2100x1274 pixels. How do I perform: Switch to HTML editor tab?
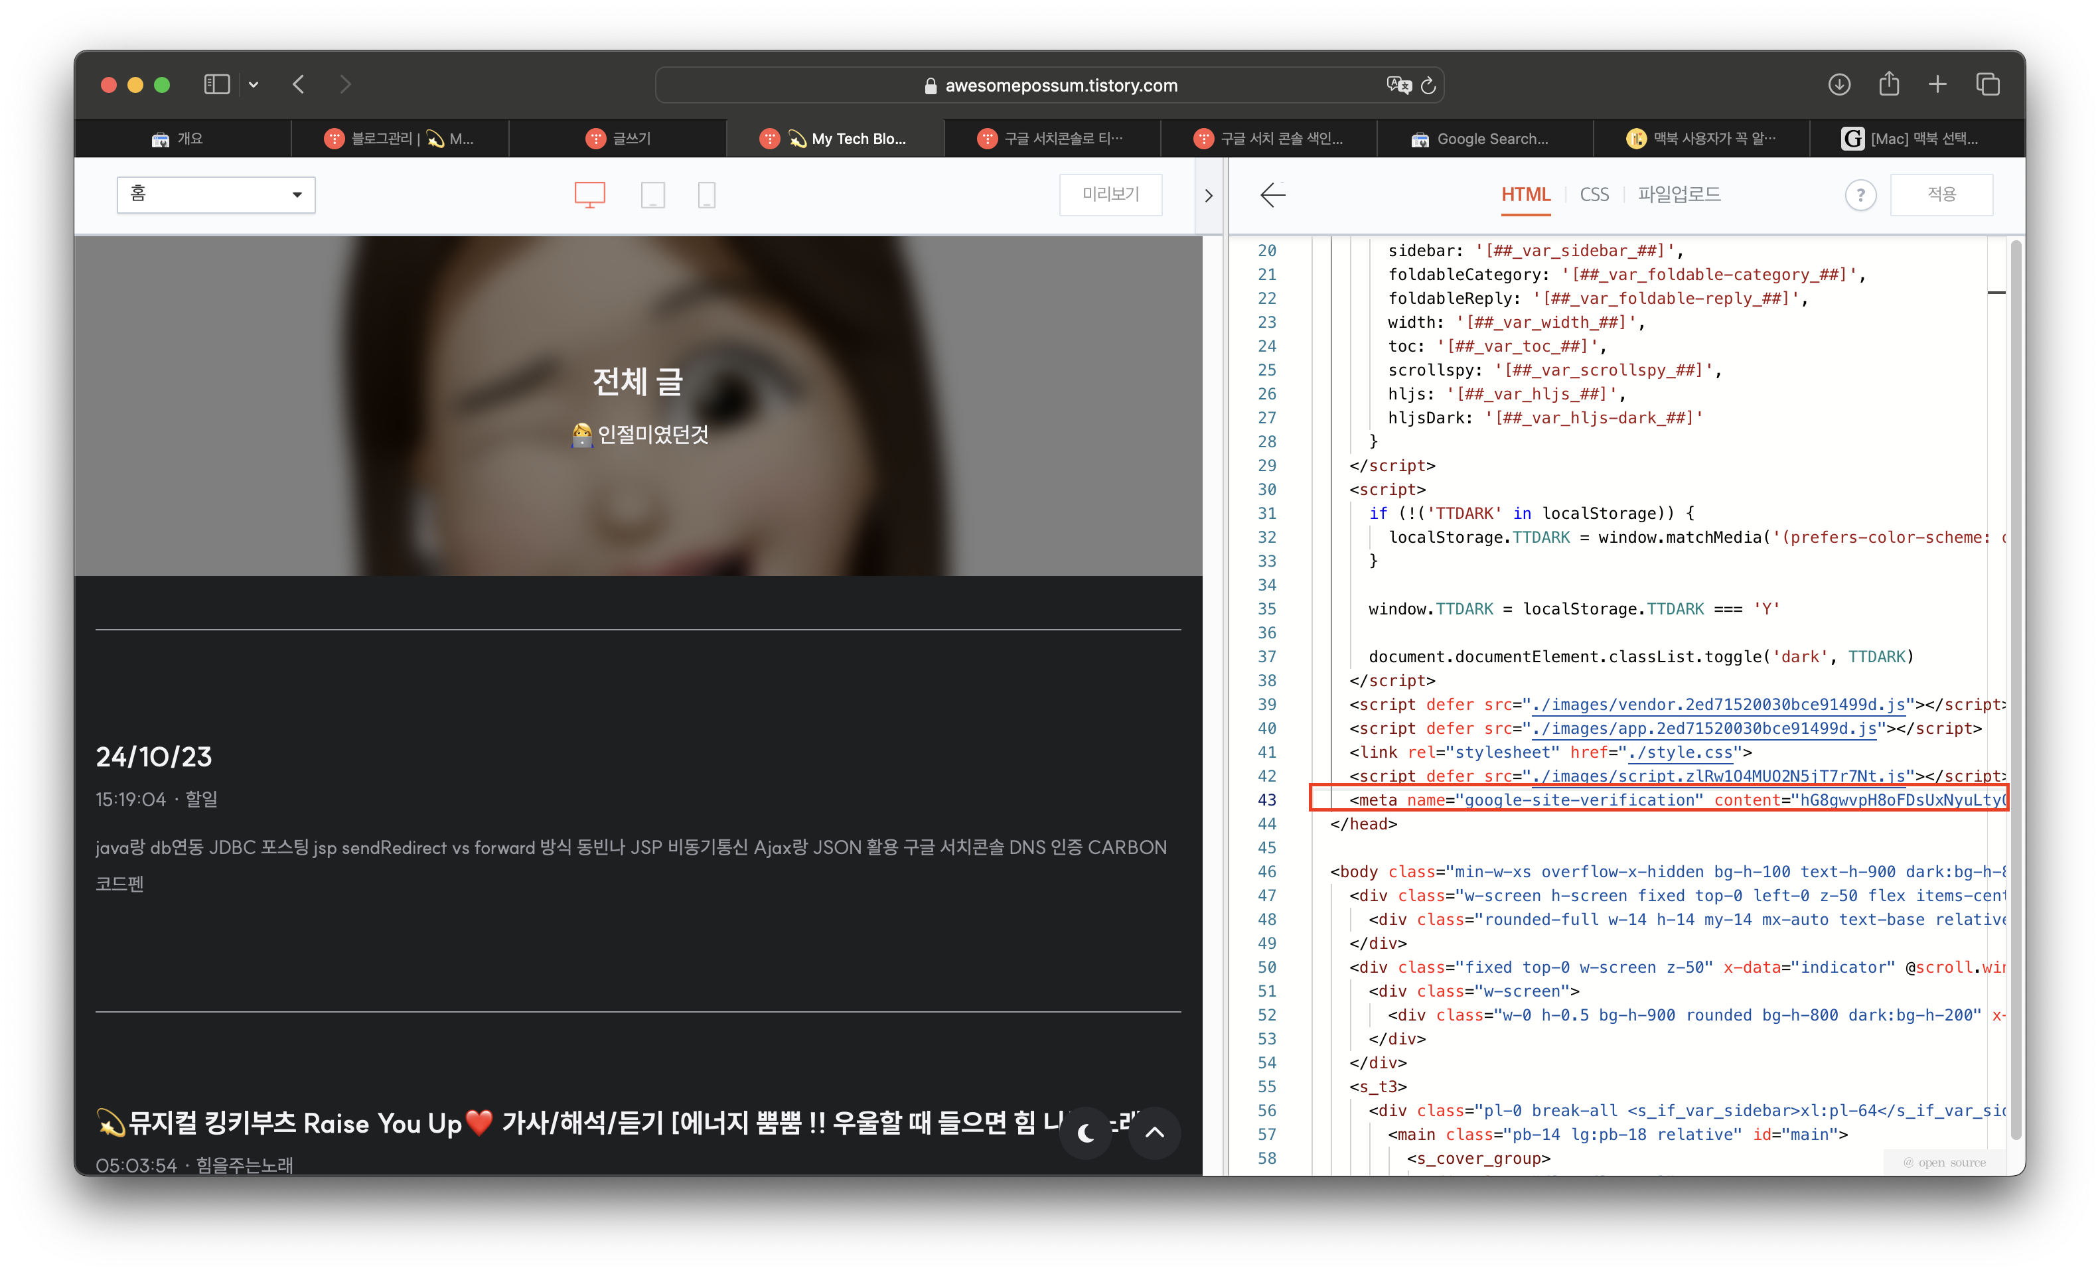[x=1526, y=194]
